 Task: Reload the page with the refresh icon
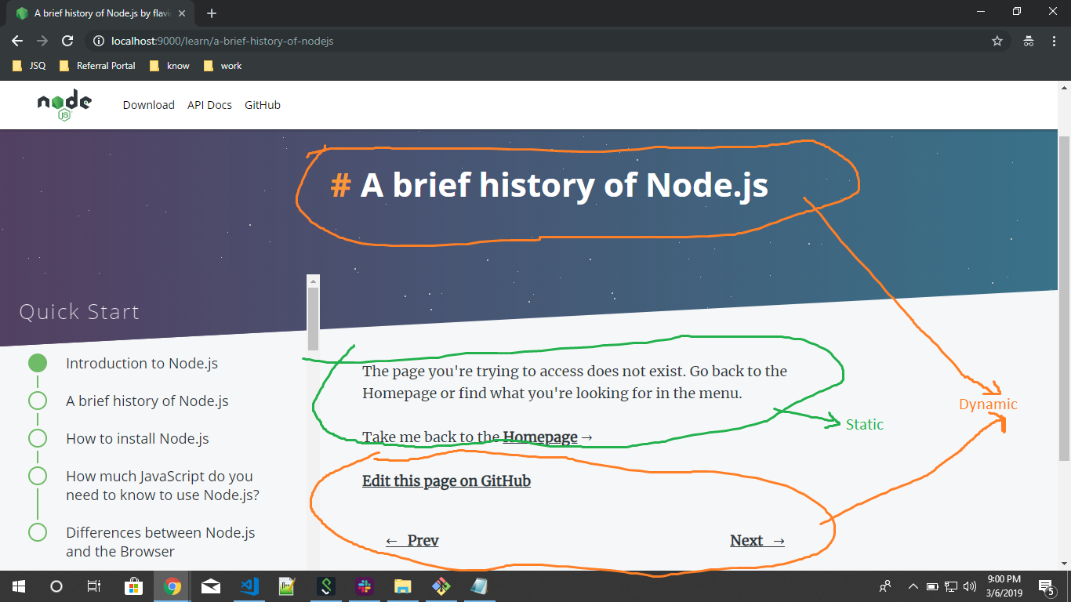pyautogui.click(x=67, y=41)
